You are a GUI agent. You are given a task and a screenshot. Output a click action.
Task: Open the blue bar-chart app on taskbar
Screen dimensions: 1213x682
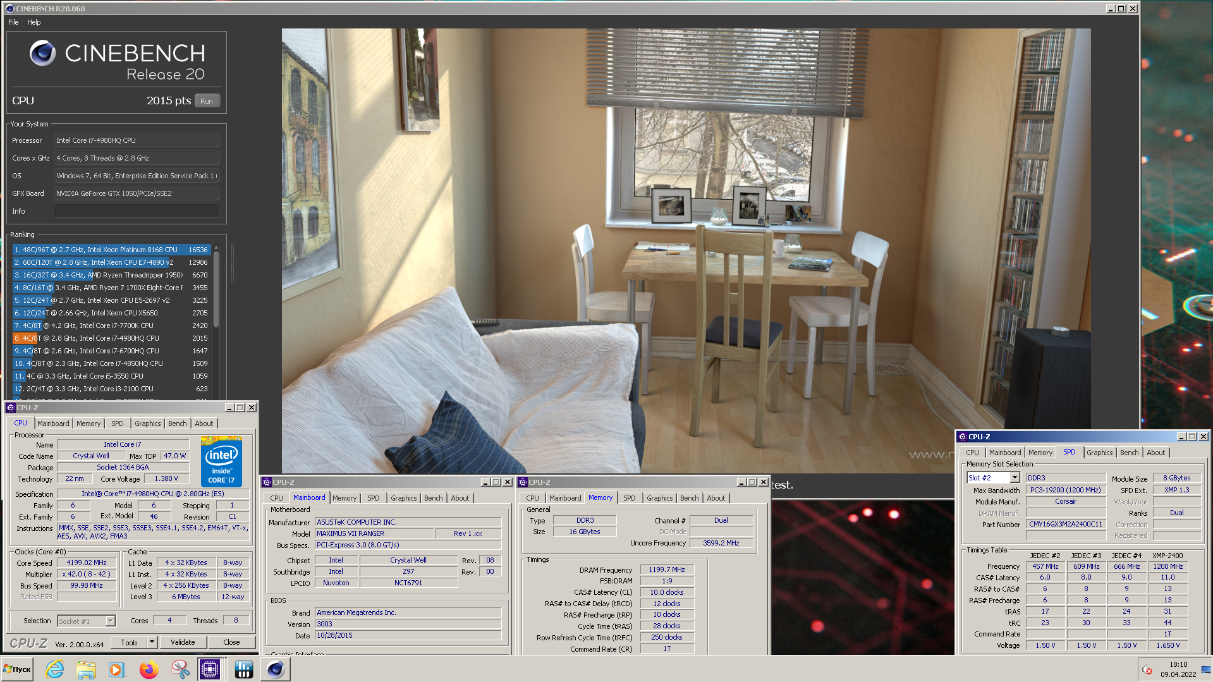tap(243, 669)
